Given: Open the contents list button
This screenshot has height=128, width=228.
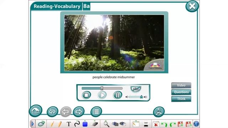Looking at the screenshot, I should pyautogui.click(x=96, y=112).
